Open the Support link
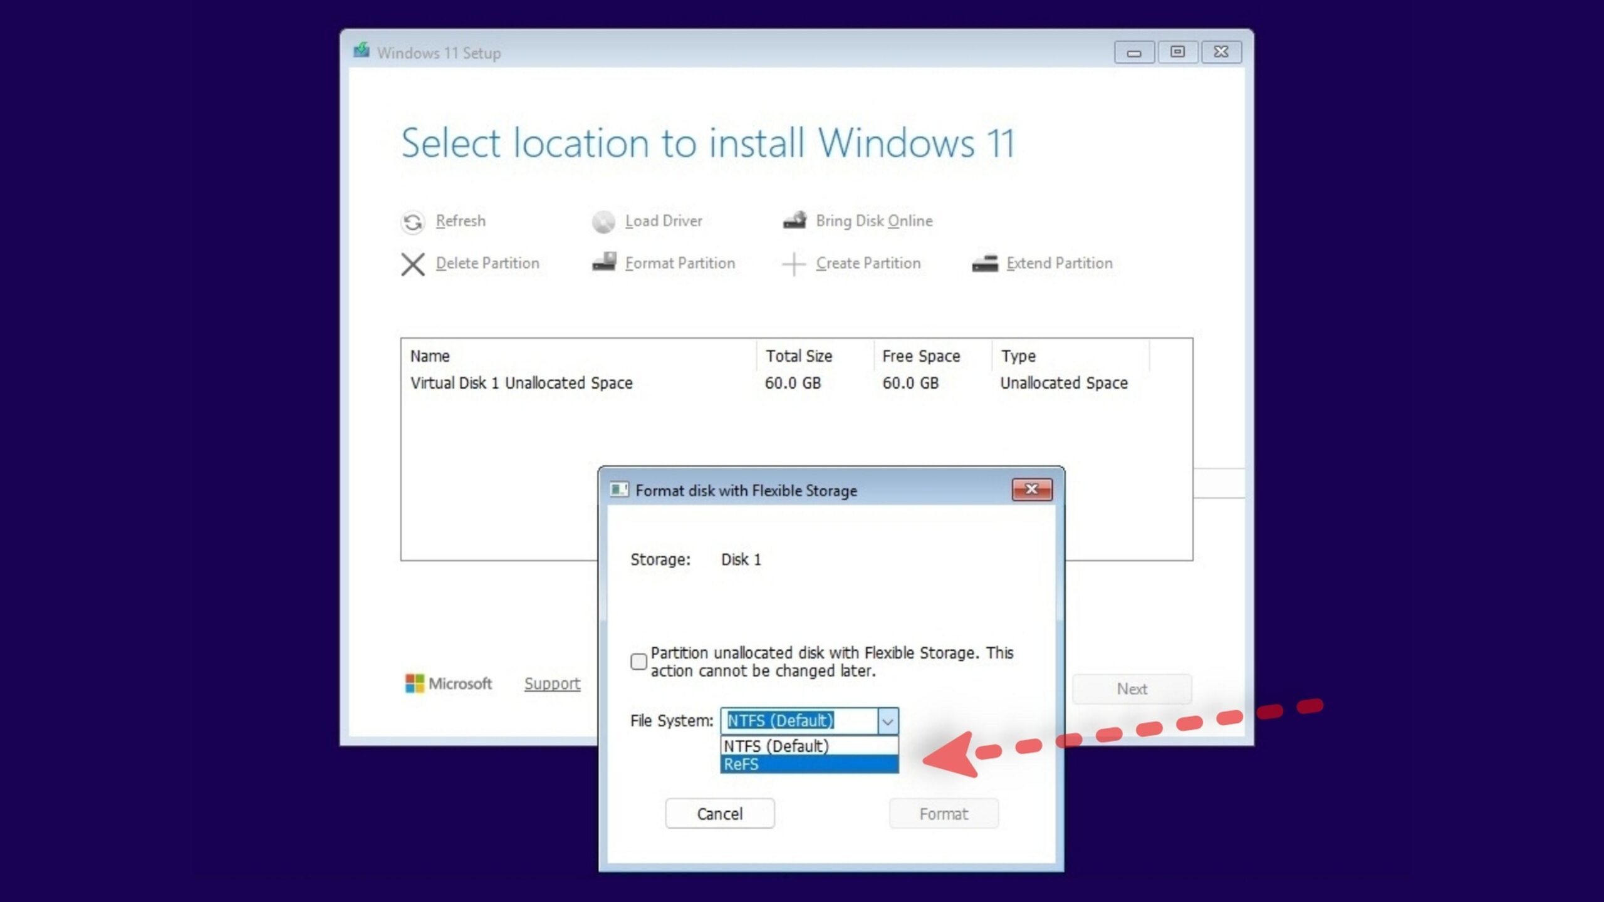The image size is (1604, 902). tap(552, 684)
